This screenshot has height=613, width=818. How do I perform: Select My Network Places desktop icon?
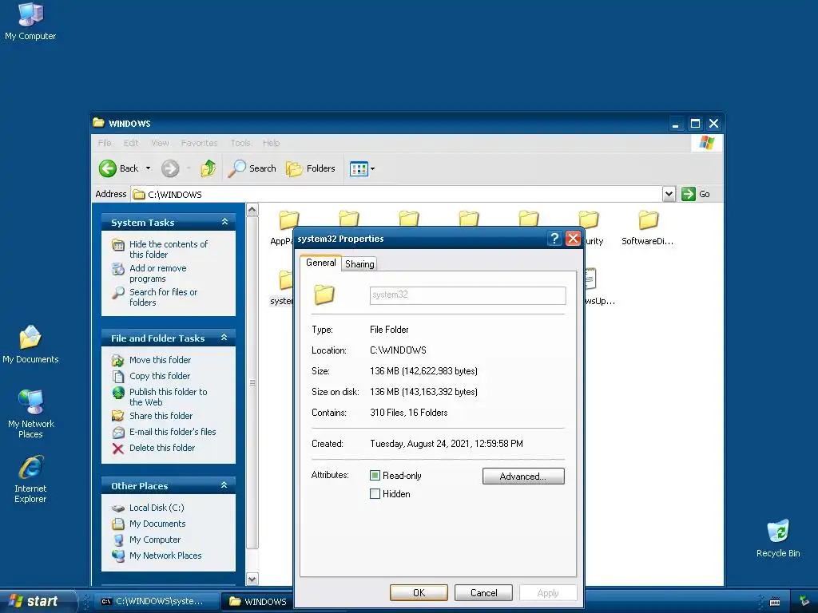[x=31, y=414]
